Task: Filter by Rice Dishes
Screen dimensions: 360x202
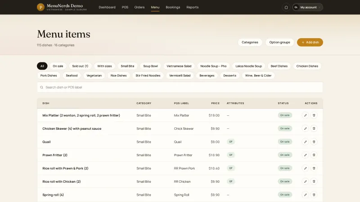Action: pos(118,75)
